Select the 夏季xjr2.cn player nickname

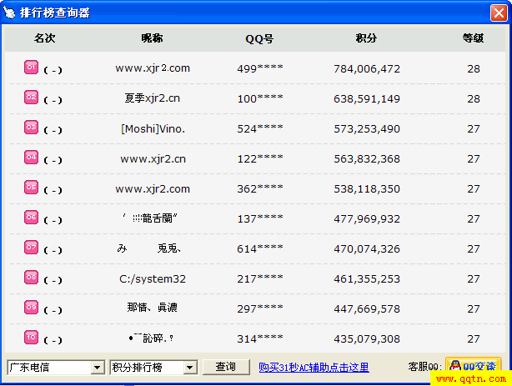tap(153, 98)
